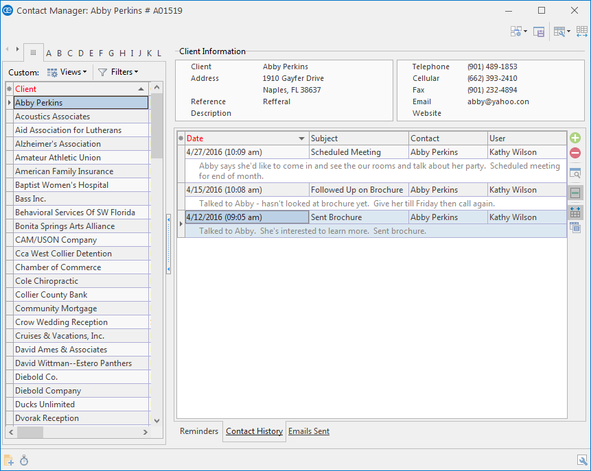Screen dimensions: 591x471
Task: Click the client list column chooser asterisk
Action: coord(10,89)
